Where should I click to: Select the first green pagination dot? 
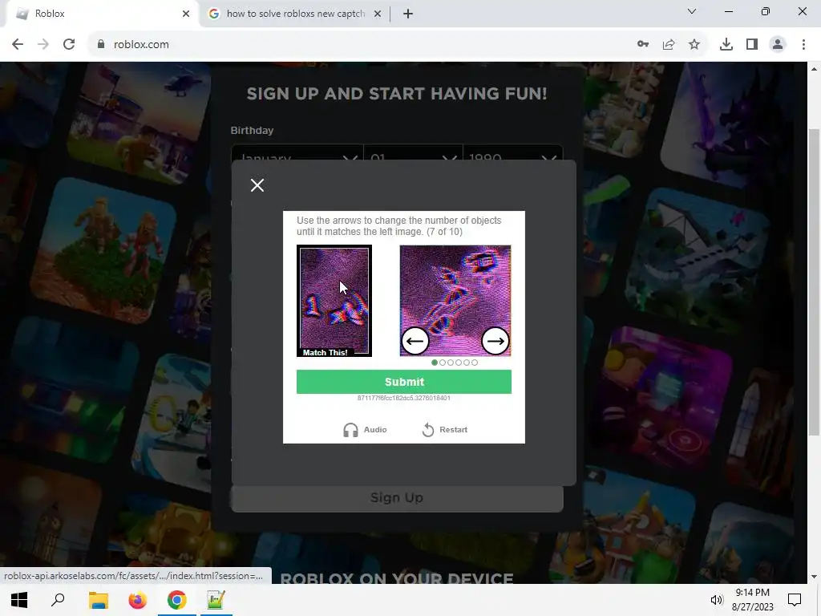[x=435, y=363]
